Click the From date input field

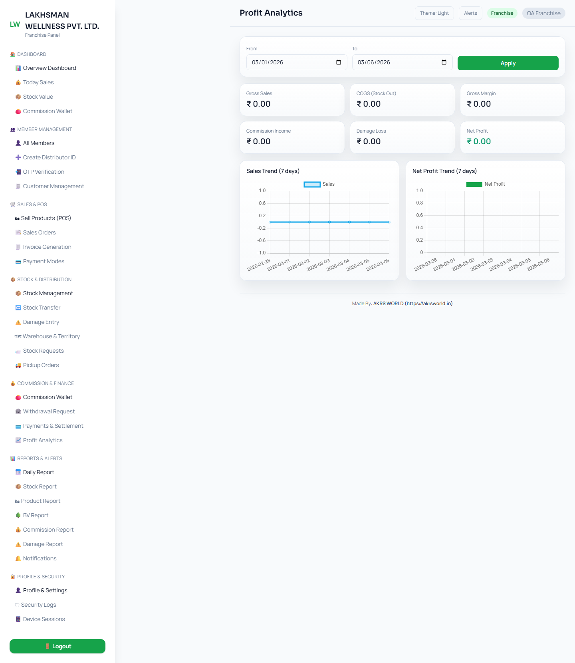291,62
